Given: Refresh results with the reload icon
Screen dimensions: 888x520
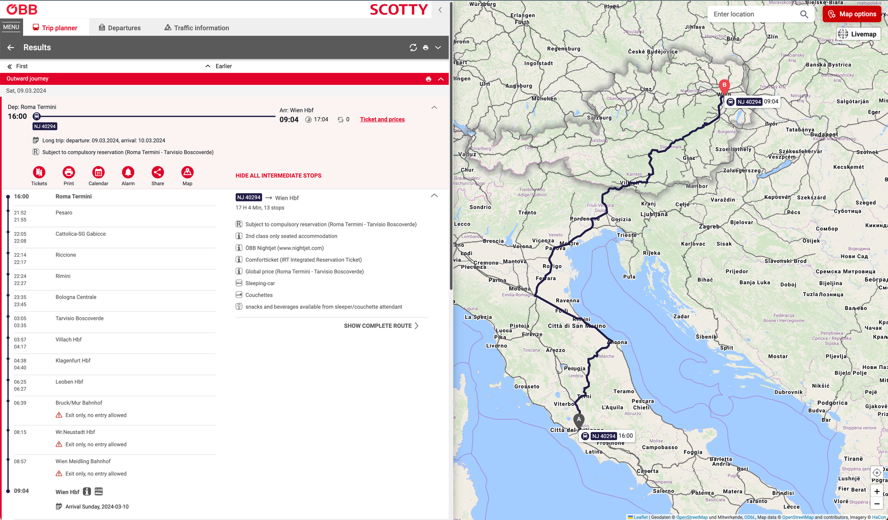Looking at the screenshot, I should (x=413, y=48).
